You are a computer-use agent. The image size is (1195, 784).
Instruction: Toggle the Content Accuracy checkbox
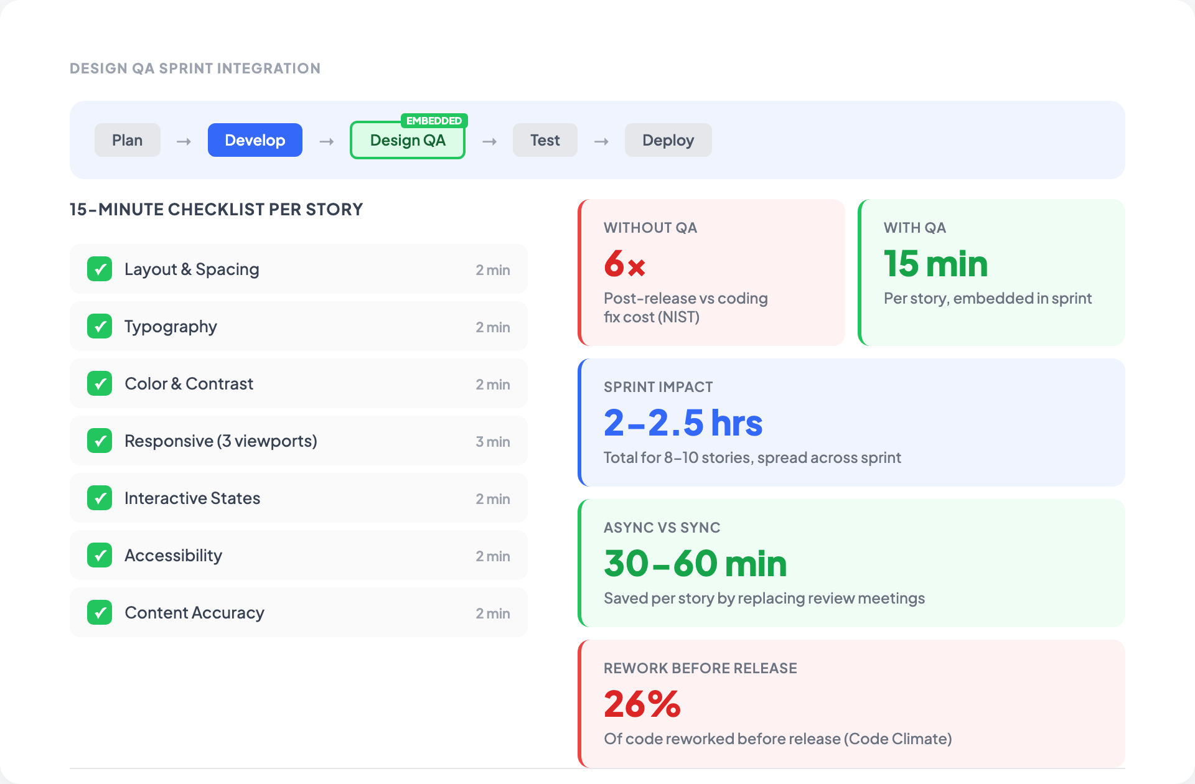tap(100, 612)
